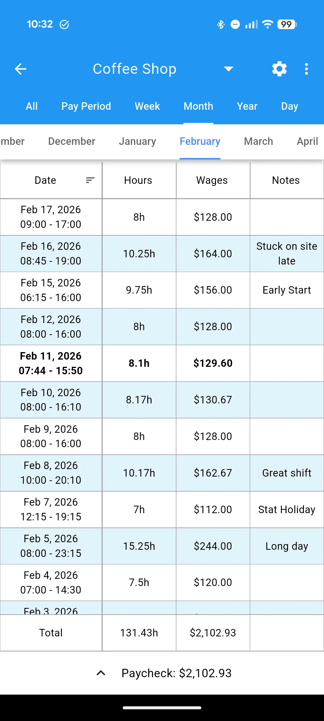View January's timesheet
This screenshot has height=721, width=324.
point(137,141)
